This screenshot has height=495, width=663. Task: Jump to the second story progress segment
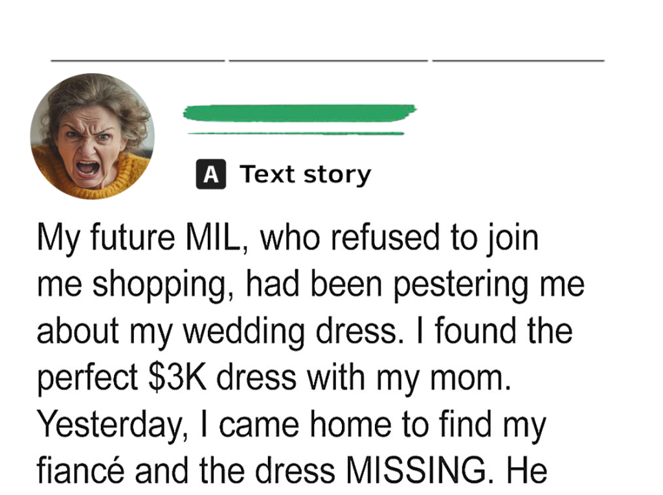coord(328,60)
